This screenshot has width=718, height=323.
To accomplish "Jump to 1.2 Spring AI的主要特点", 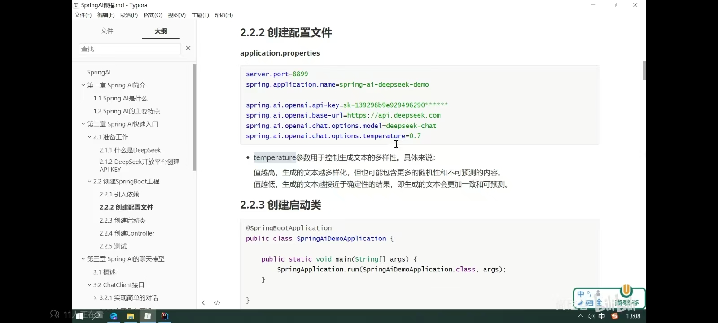I will (x=127, y=111).
